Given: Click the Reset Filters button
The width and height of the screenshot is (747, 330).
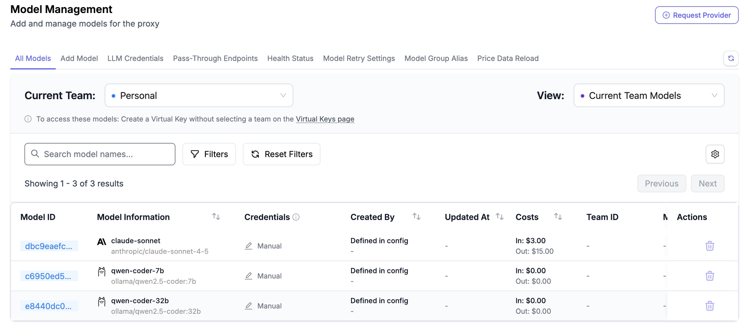Looking at the screenshot, I should point(282,154).
